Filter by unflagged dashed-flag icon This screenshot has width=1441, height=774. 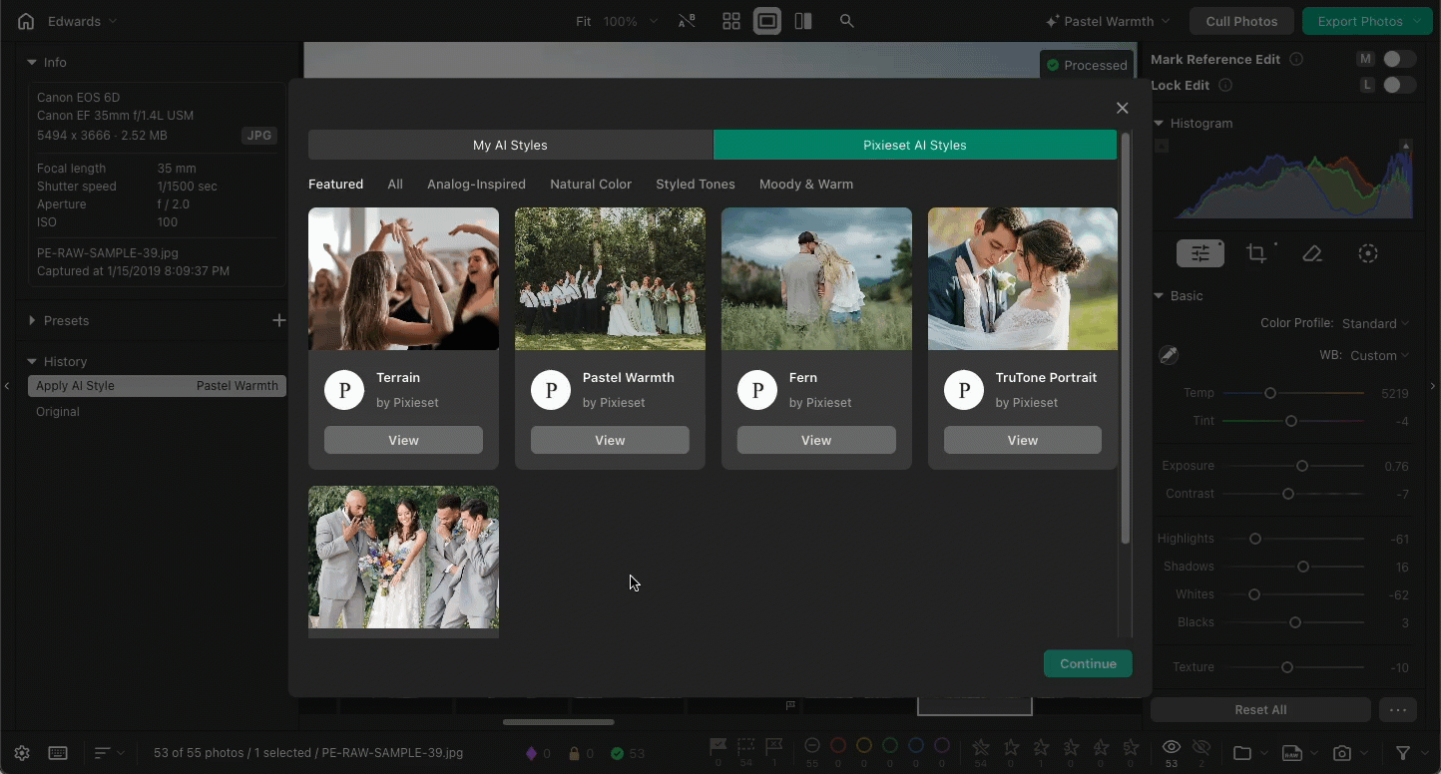pos(745,746)
